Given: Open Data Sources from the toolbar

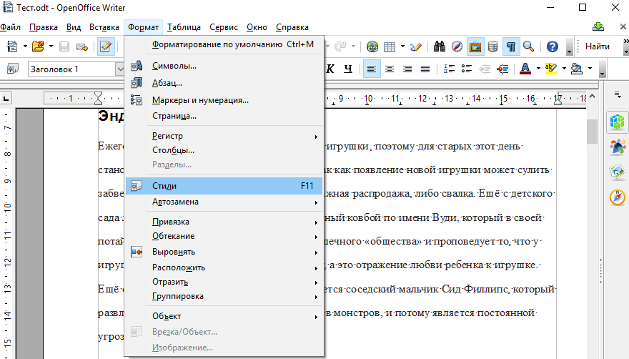Looking at the screenshot, I should point(493,46).
